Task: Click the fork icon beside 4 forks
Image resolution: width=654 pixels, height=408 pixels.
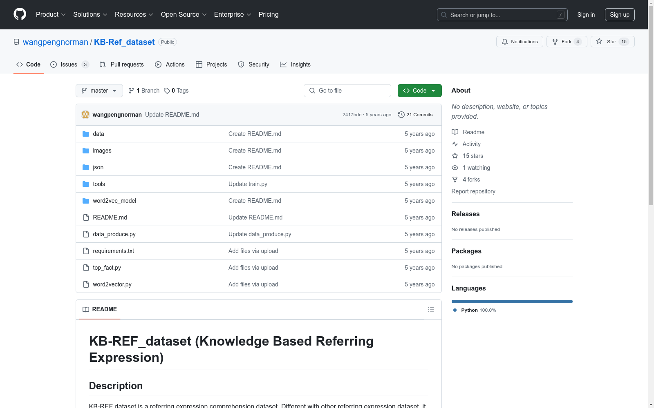Action: pyautogui.click(x=455, y=180)
